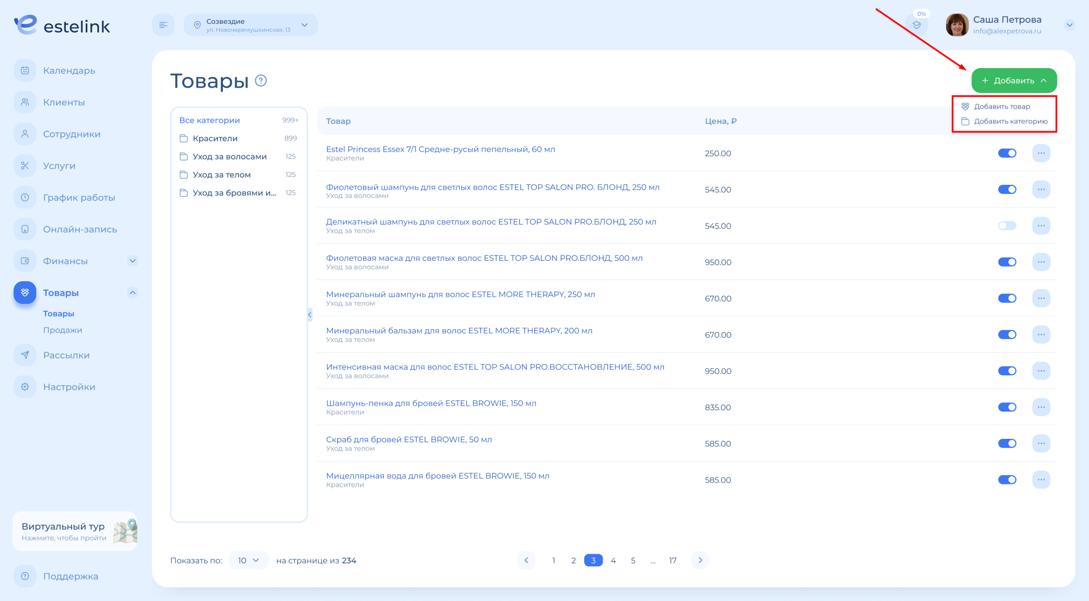The width and height of the screenshot is (1089, 601).
Task: Collapse the sidebar with the hamburger icon
Action: (x=163, y=25)
